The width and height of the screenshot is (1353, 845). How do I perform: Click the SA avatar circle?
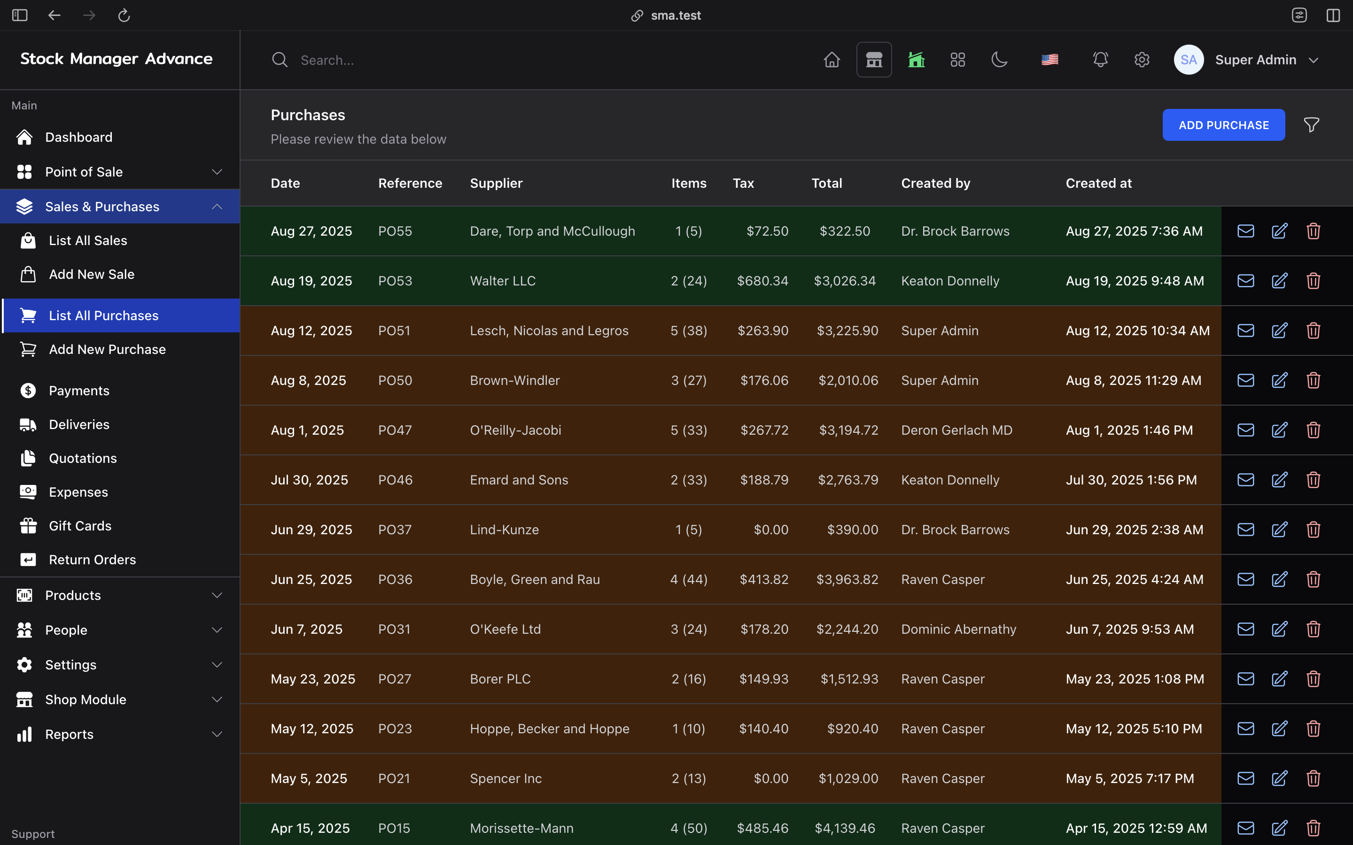click(x=1188, y=60)
